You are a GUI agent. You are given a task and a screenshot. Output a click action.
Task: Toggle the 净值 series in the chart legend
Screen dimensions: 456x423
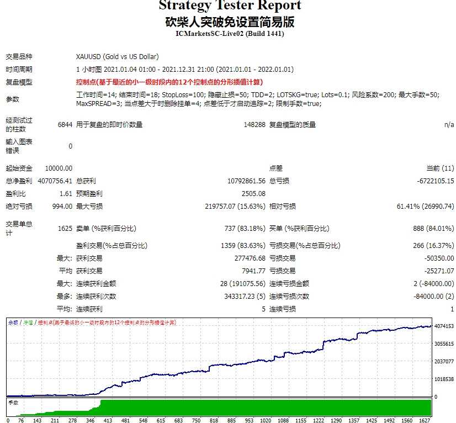pos(28,324)
